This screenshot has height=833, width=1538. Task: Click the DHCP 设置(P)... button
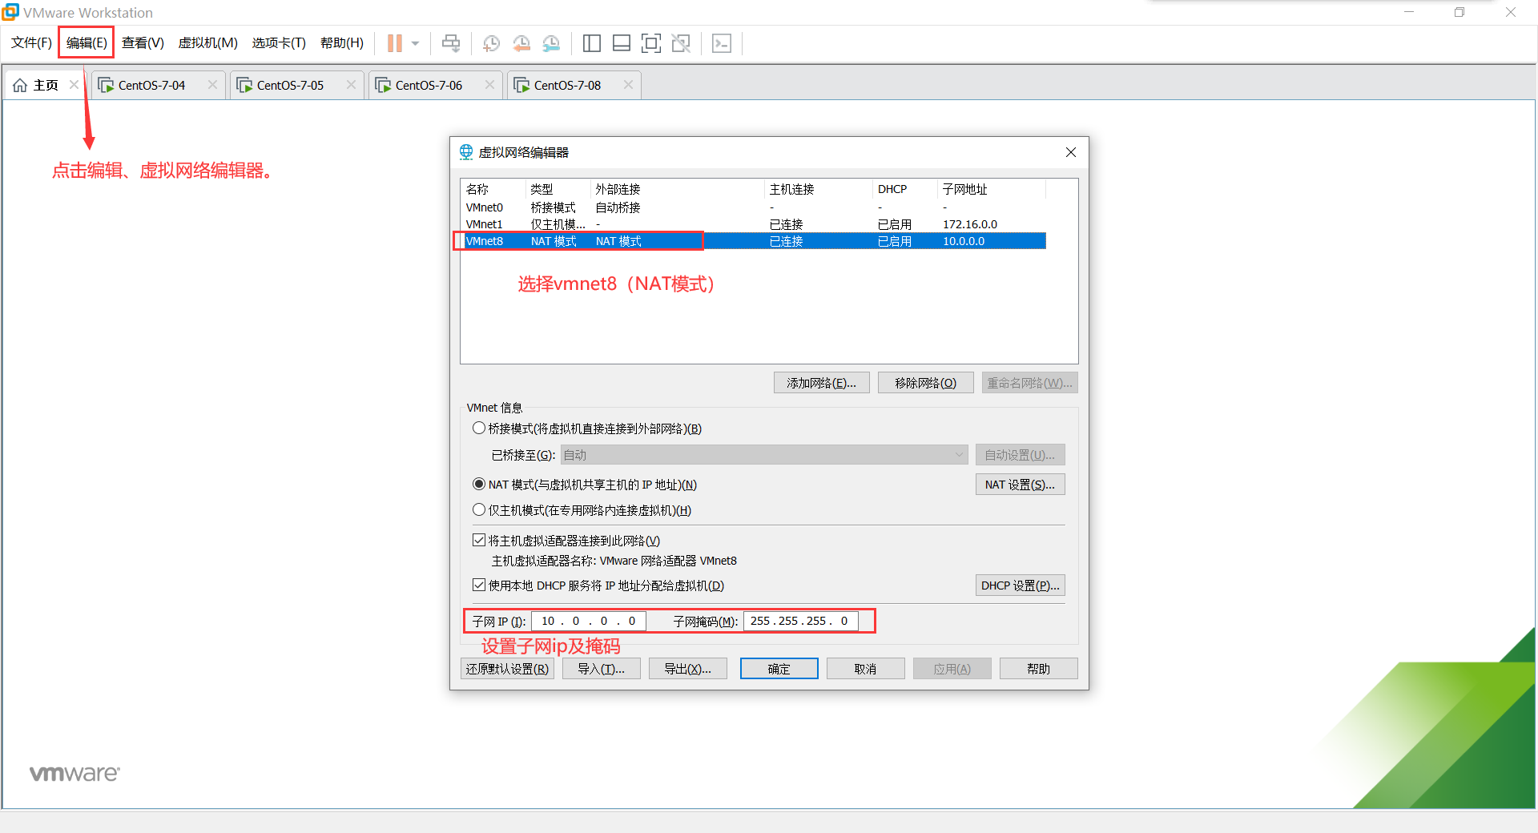pos(1020,586)
